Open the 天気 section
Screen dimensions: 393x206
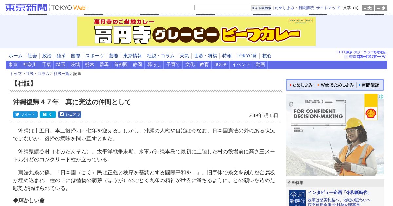(184, 56)
